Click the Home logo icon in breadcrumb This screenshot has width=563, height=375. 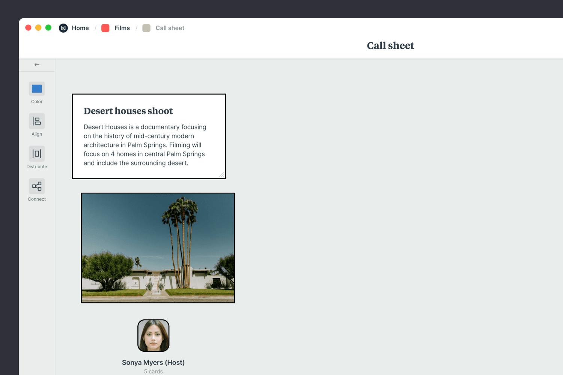[x=63, y=28]
